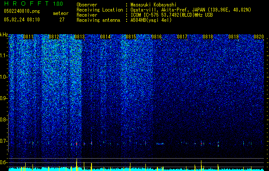Viewport: 269px width, 171px height.
Task: Click the 0815 time marker
Action: [131, 37]
